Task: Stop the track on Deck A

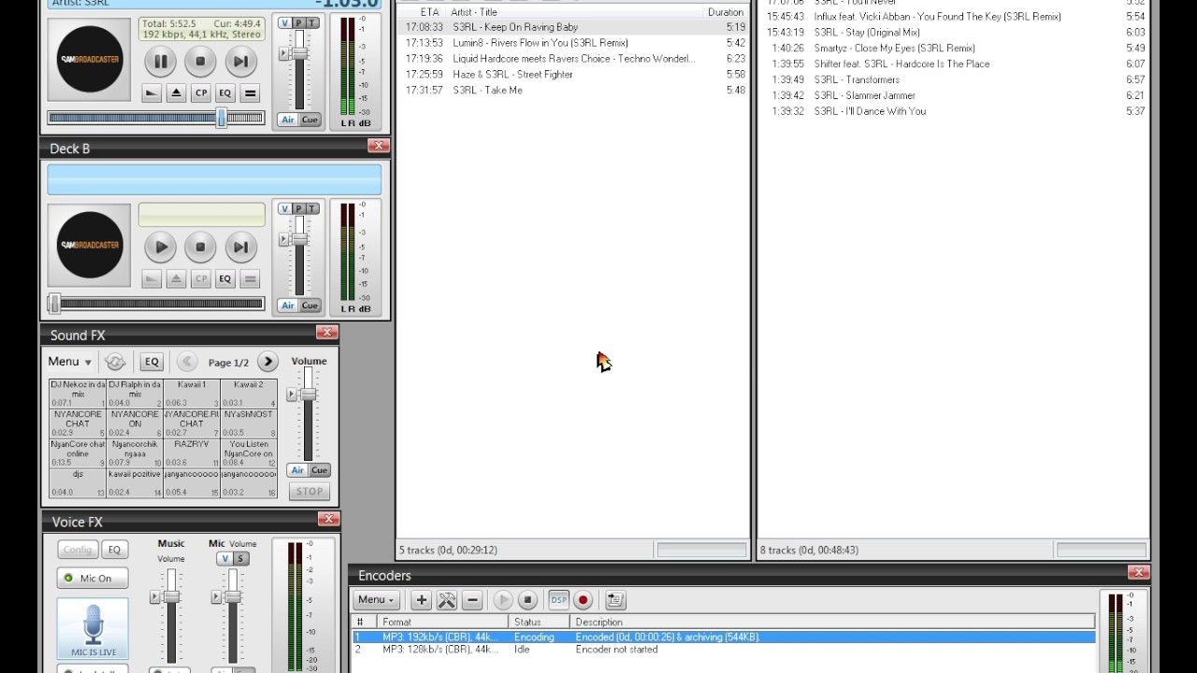Action: (200, 62)
